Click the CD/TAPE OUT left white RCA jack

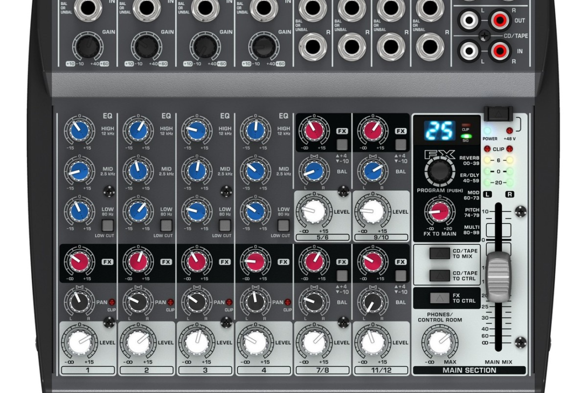point(469,20)
